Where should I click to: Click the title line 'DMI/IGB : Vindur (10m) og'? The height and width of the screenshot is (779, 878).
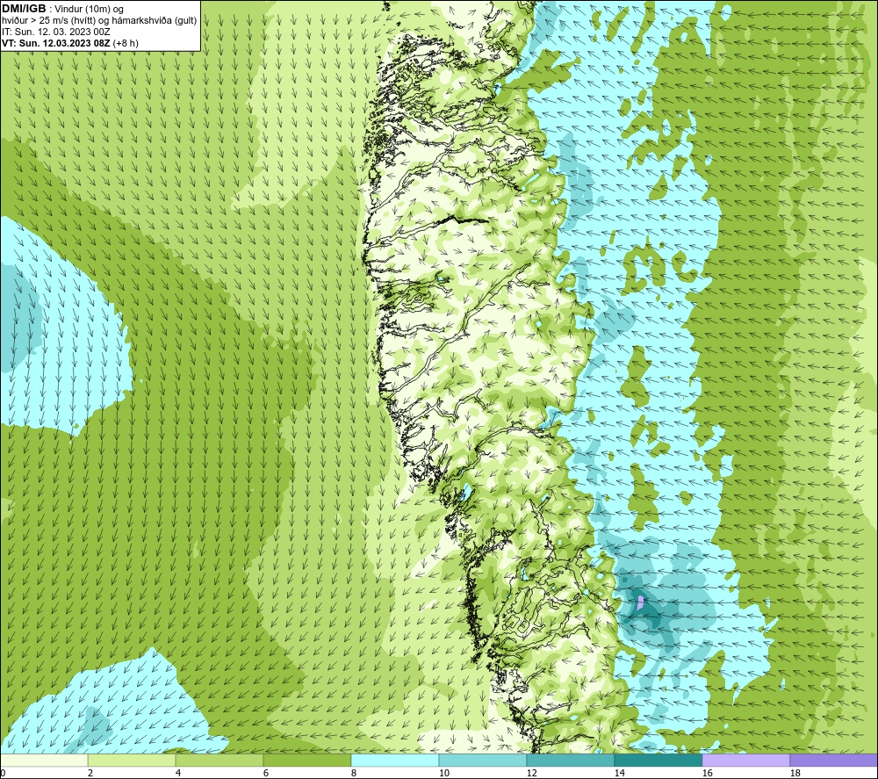tap(62, 9)
